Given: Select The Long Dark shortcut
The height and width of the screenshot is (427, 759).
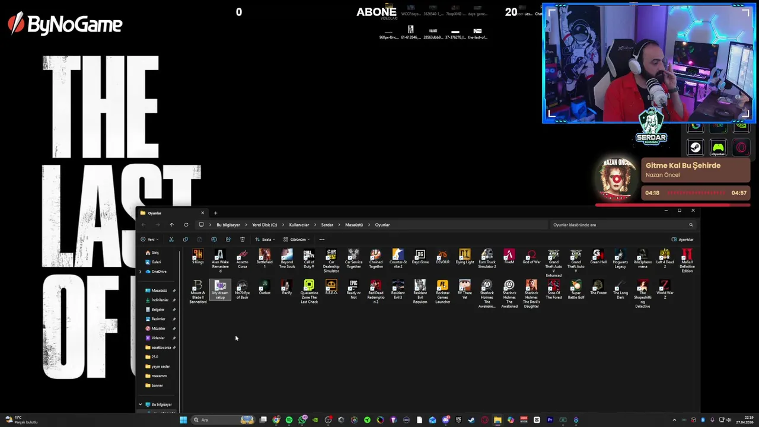Looking at the screenshot, I should 620,289.
